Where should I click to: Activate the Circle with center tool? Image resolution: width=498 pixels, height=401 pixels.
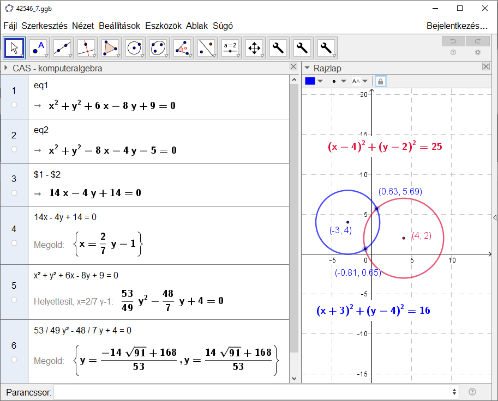134,48
